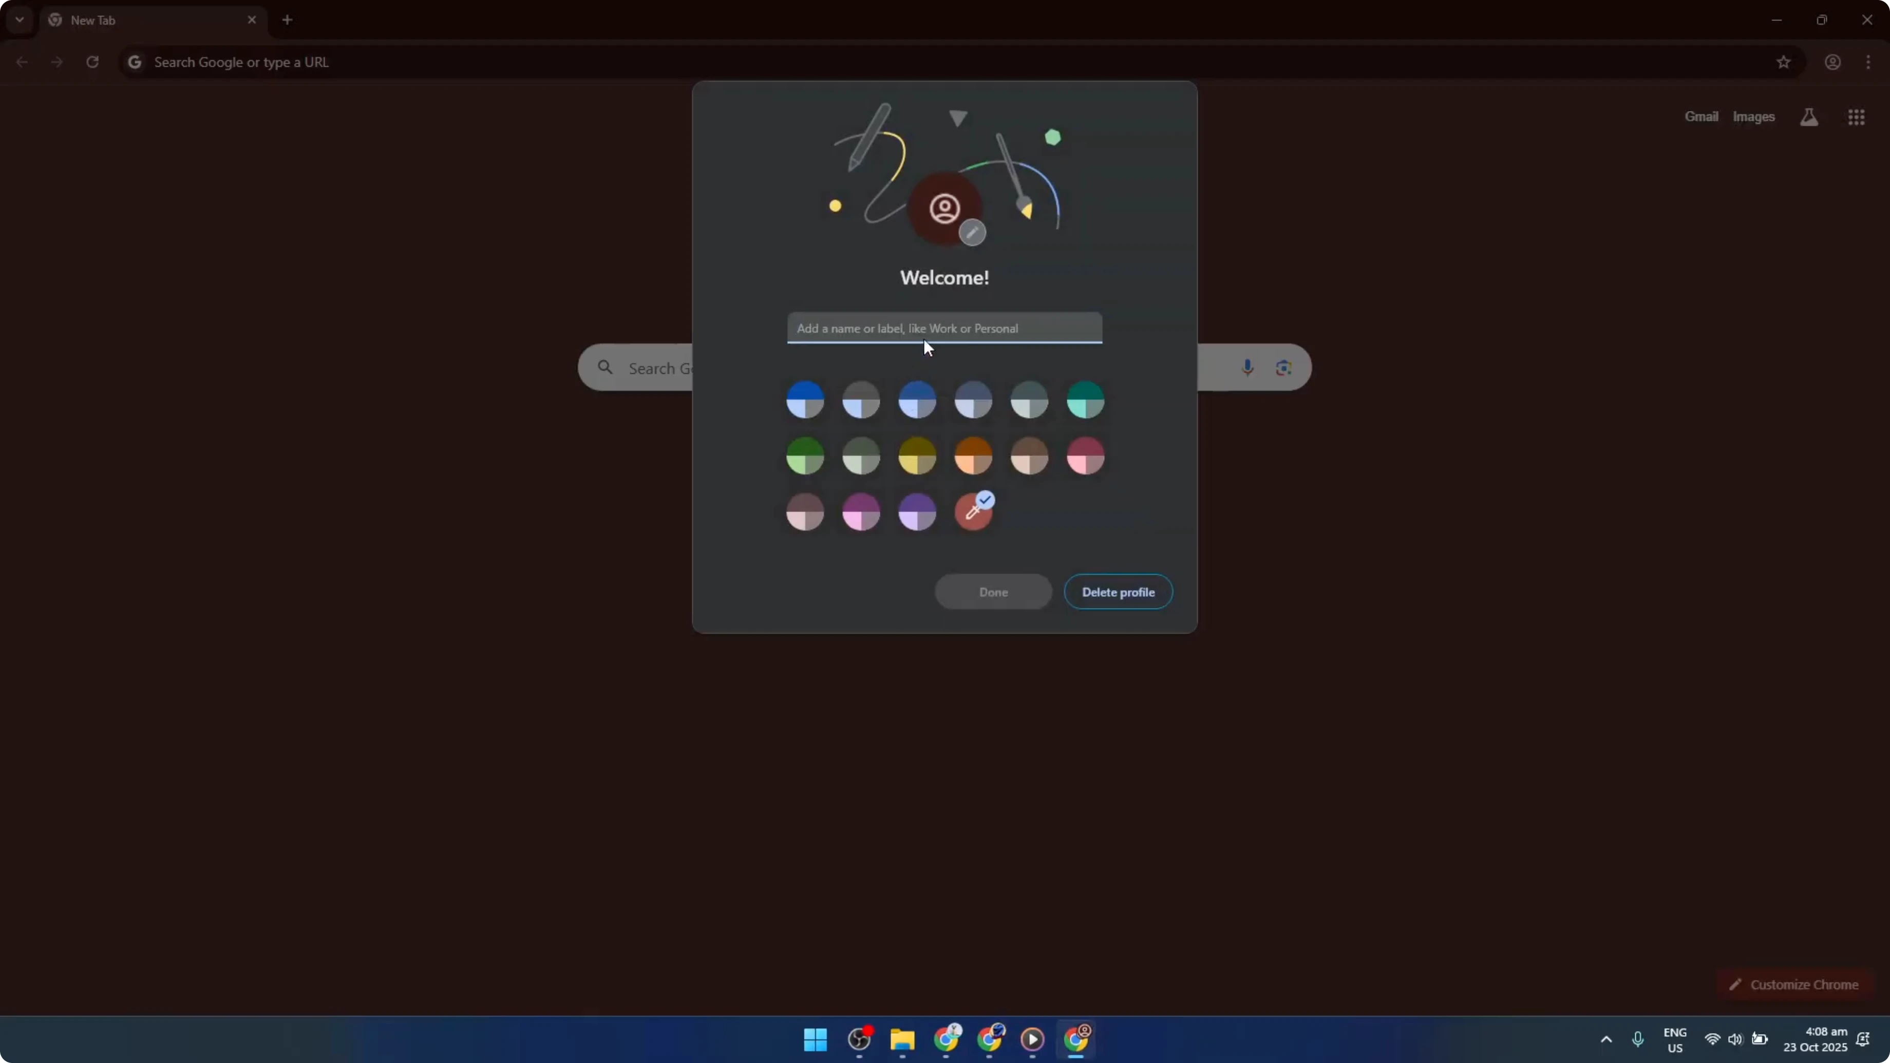Click the profile name input field
Screen dimensions: 1890x1063
(x=944, y=328)
